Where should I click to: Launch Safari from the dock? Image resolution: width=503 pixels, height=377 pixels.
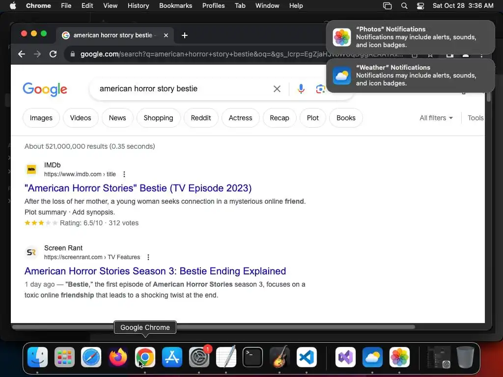[91, 357]
